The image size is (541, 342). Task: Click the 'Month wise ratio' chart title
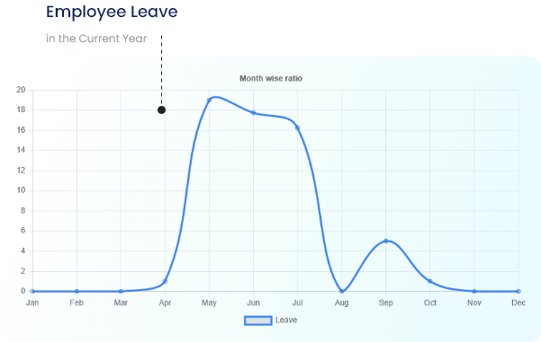pyautogui.click(x=271, y=78)
